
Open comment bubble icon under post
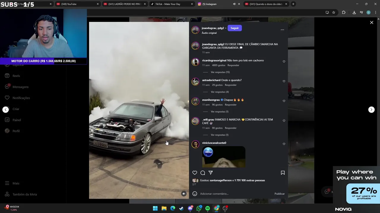[x=203, y=173]
